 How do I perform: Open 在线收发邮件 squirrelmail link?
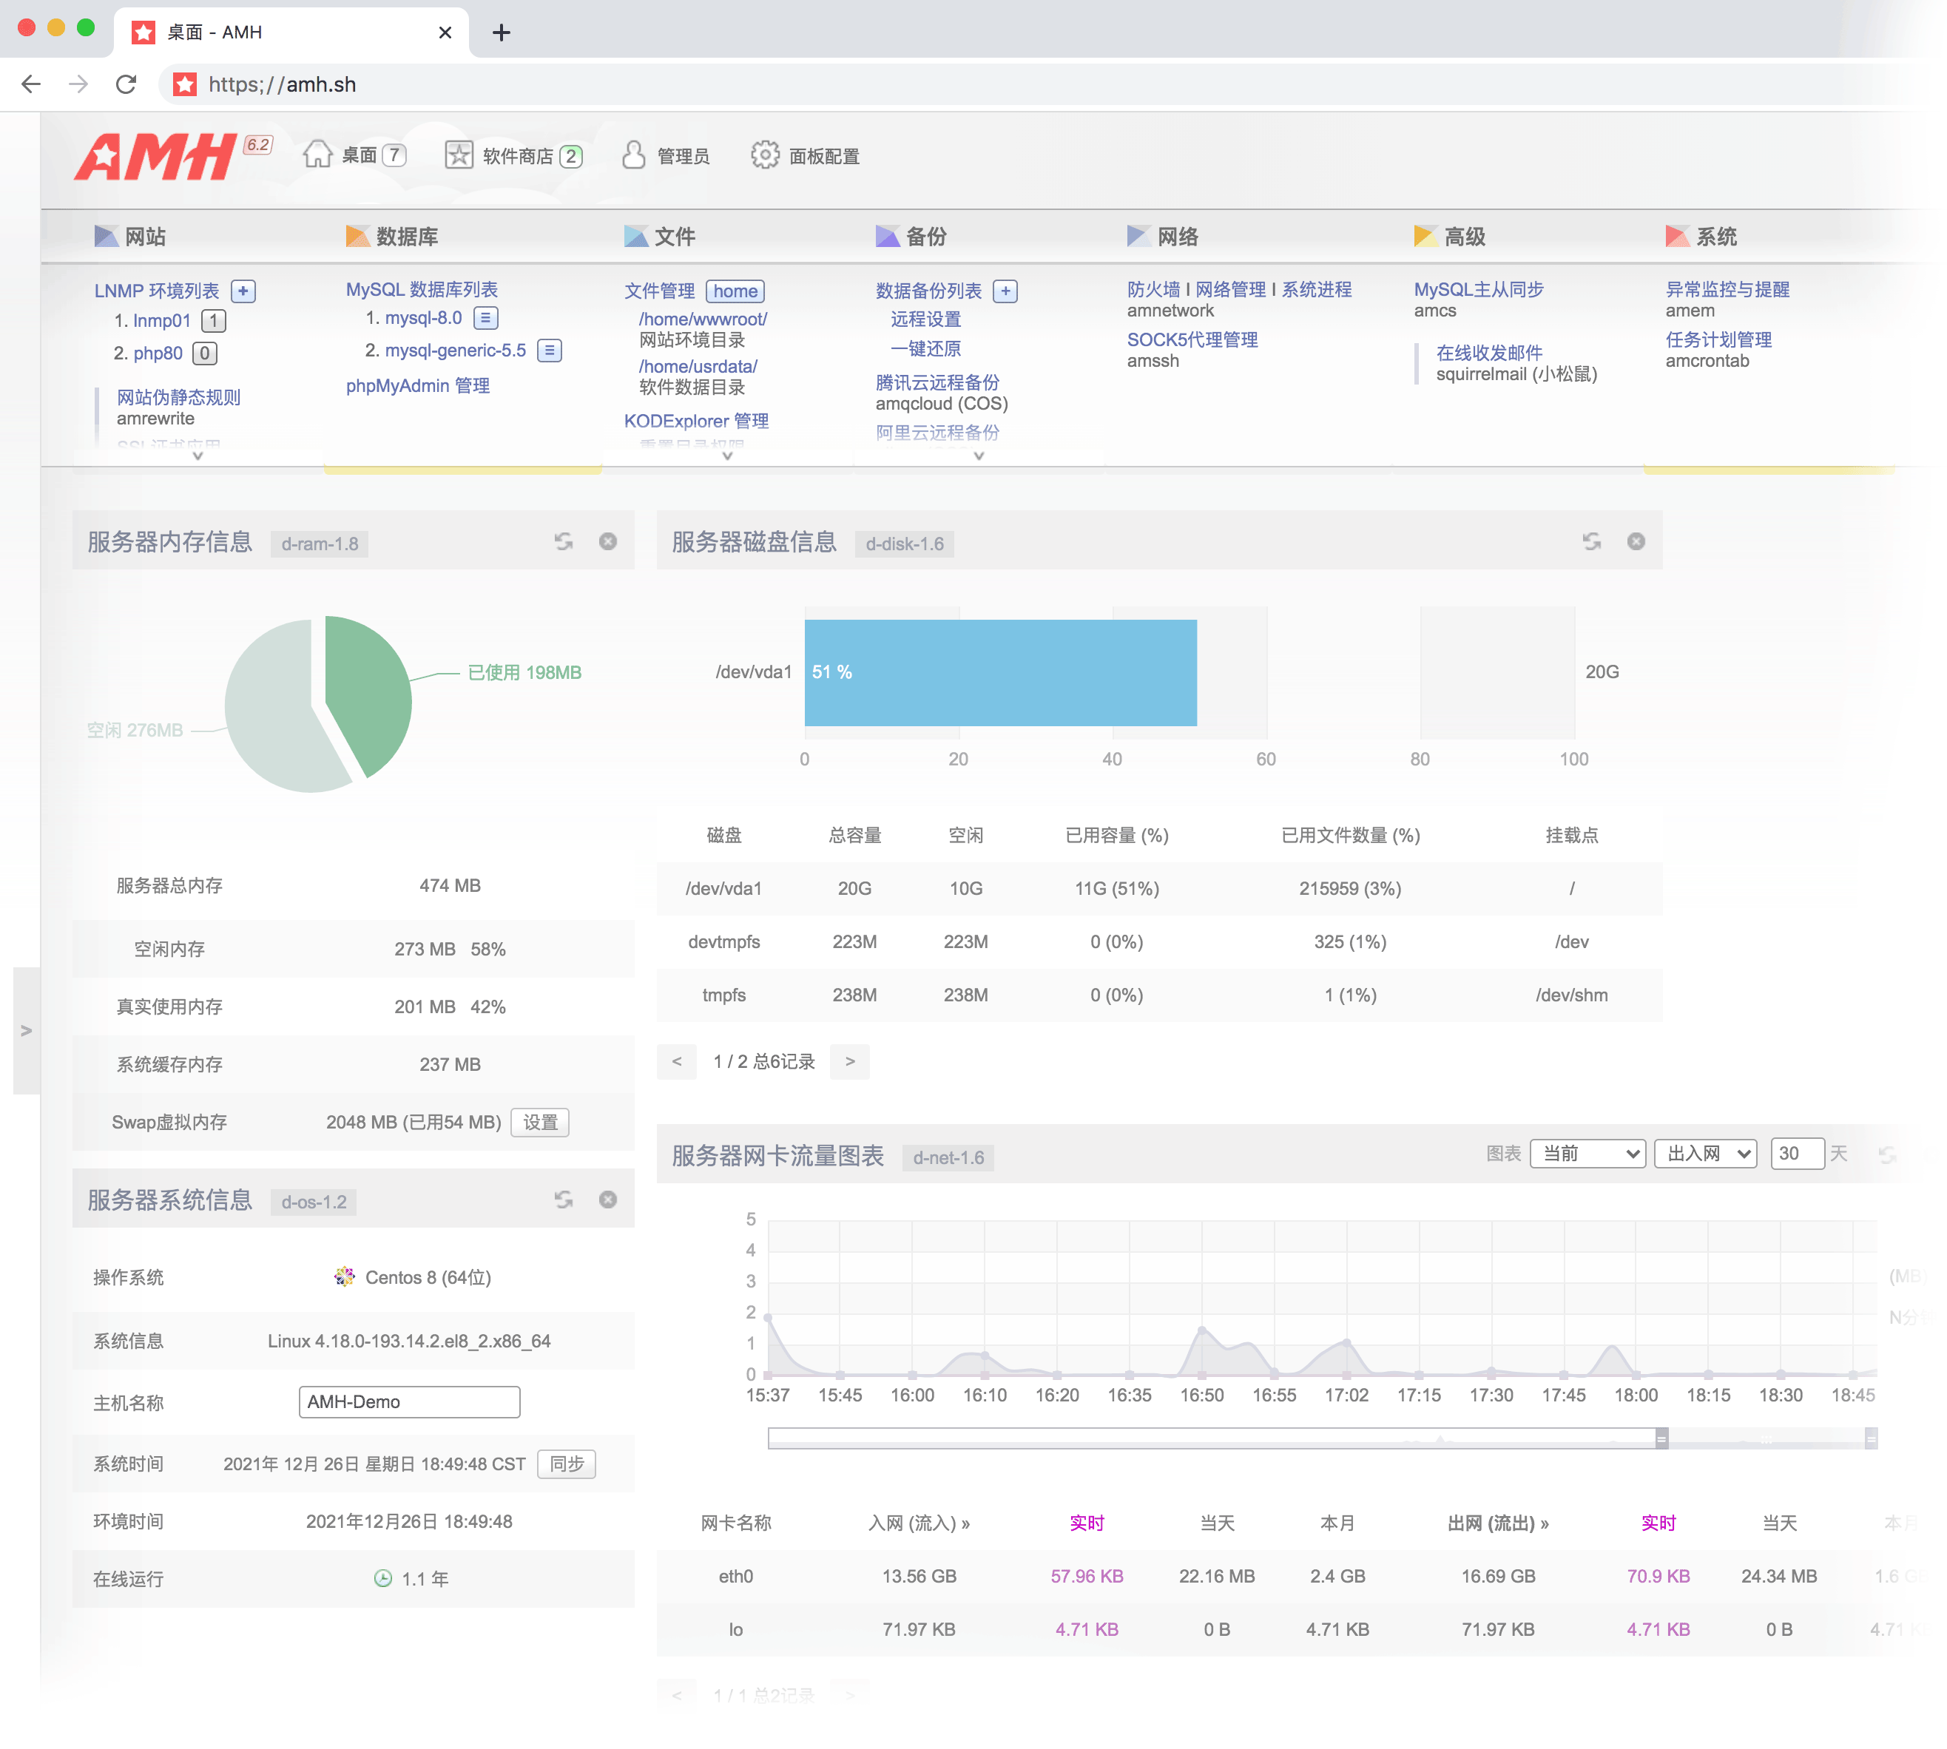coord(1490,353)
